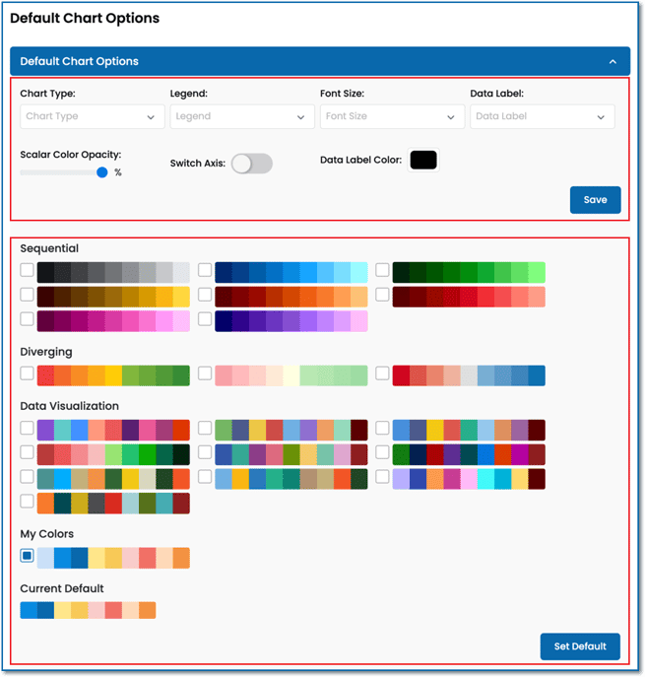Check the blue sequential palette checkbox
645x677 pixels.
pyautogui.click(x=205, y=270)
